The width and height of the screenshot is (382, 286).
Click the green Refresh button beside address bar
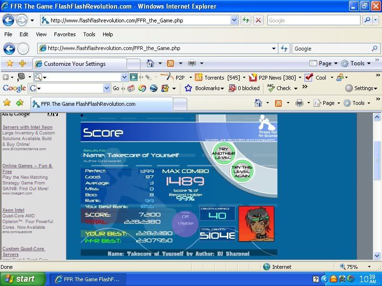245,20
